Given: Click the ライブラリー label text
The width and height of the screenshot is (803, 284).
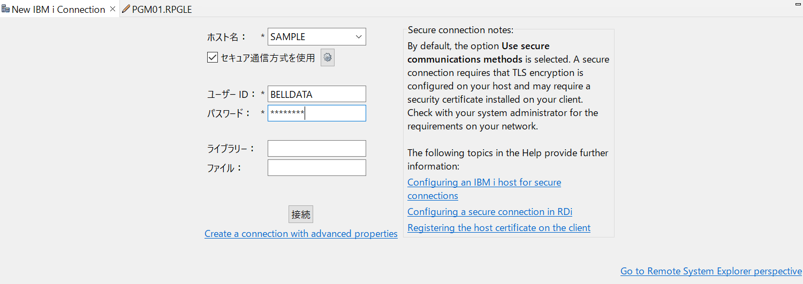Looking at the screenshot, I should 231,149.
